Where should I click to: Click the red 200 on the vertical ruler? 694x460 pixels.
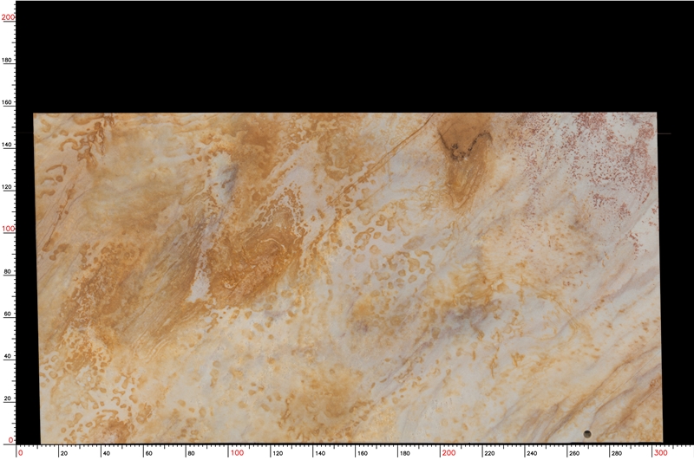8,17
